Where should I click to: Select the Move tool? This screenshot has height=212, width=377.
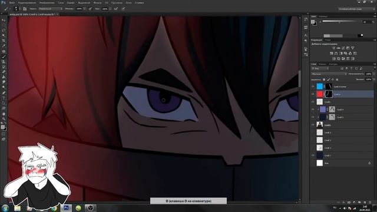[4, 20]
